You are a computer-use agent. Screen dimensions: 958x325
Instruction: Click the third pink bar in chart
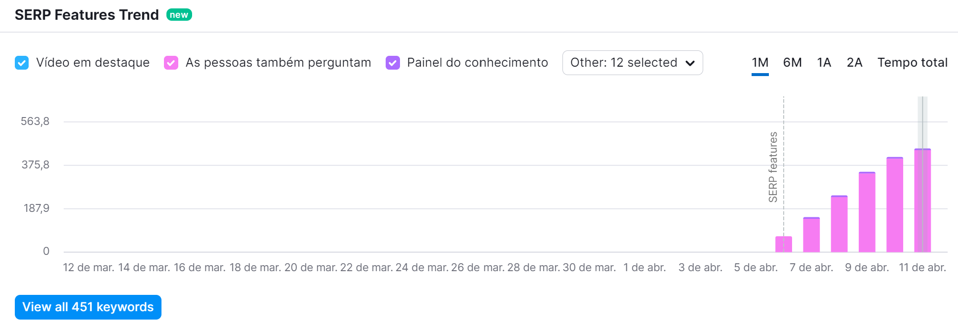coord(839,224)
